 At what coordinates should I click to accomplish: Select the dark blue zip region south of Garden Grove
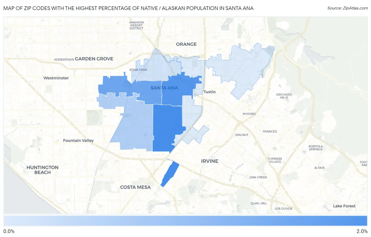point(115,85)
